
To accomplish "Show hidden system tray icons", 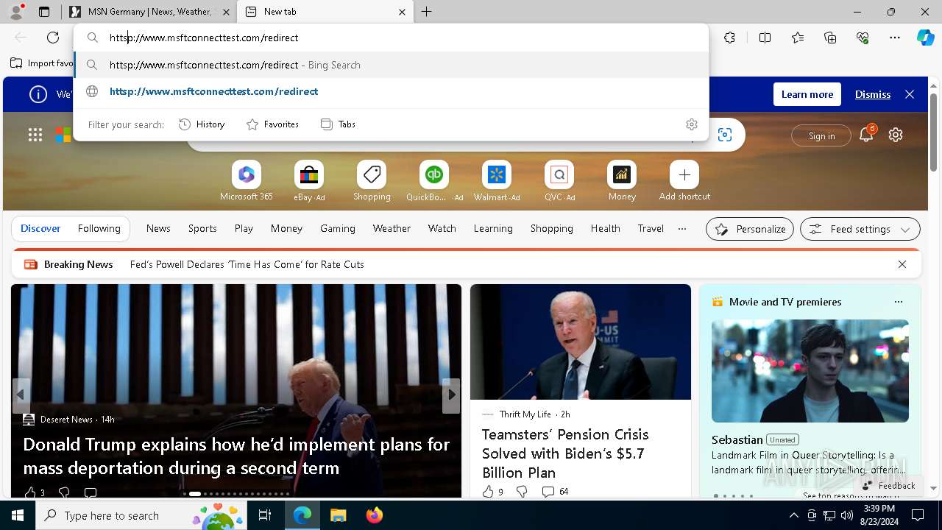I will coord(793,515).
